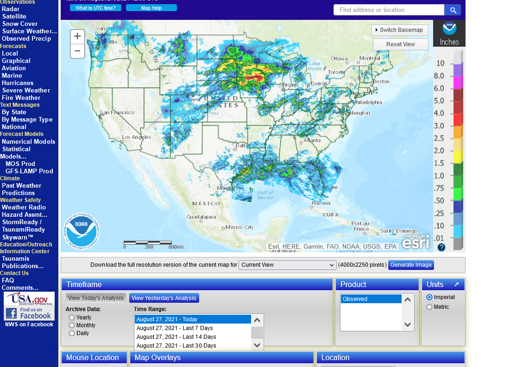Open the NWS on Facebook link

pos(29,324)
